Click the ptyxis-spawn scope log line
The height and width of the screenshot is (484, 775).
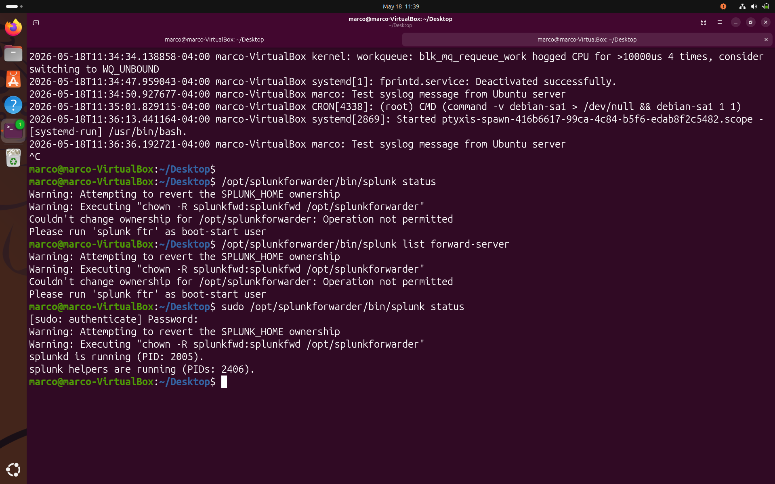coord(396,119)
